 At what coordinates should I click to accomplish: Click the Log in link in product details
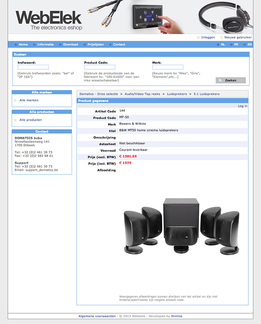coord(243,106)
